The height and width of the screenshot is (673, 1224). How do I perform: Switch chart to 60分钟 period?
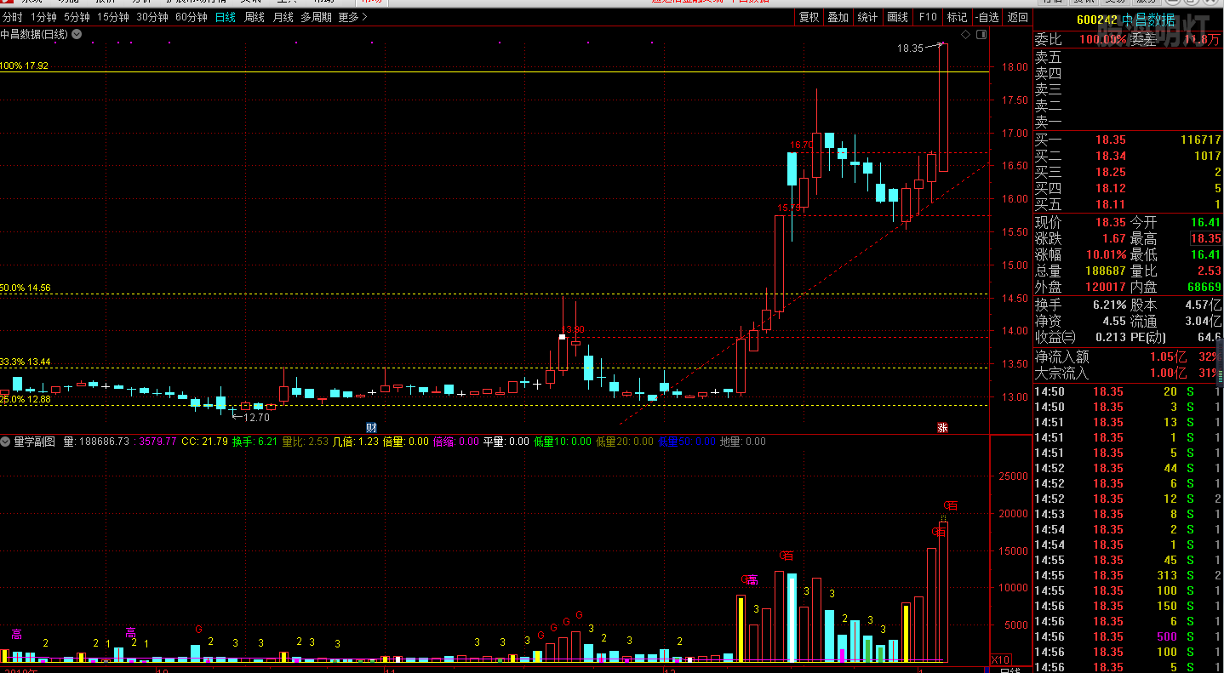pos(192,17)
